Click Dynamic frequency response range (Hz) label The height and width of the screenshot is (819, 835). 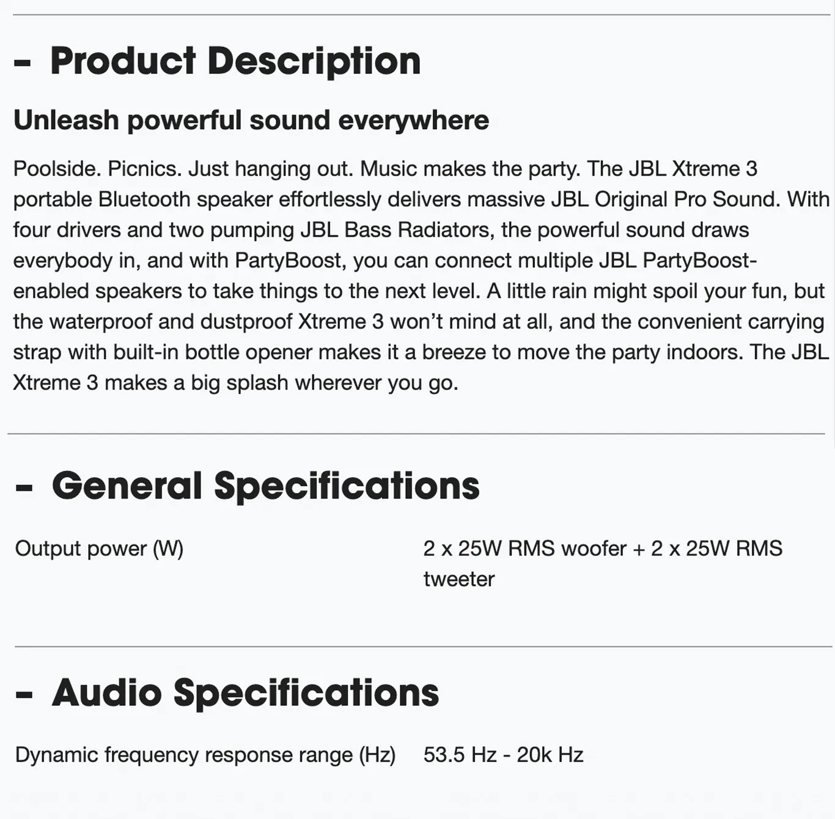pos(205,755)
